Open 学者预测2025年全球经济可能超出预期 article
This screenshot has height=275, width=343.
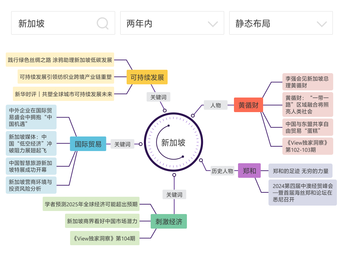click(x=91, y=204)
